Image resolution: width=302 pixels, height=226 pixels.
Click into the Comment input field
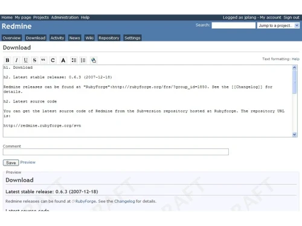pos(116,152)
